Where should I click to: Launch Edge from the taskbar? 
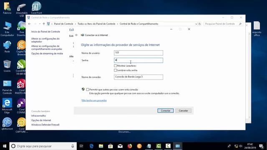(x=91, y=146)
